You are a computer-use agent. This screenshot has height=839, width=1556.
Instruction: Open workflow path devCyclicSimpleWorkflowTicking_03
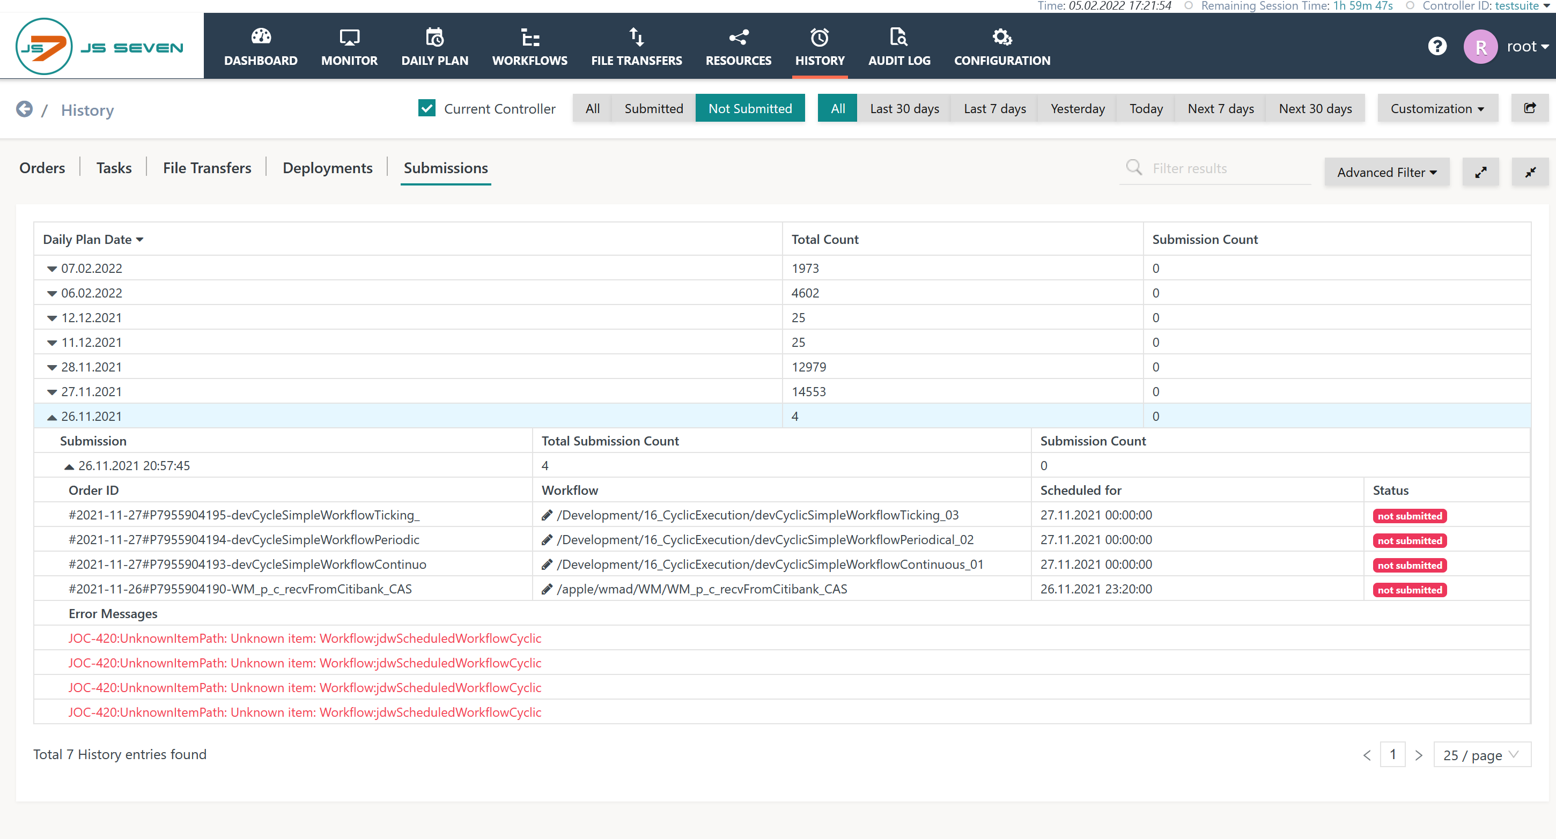click(757, 515)
